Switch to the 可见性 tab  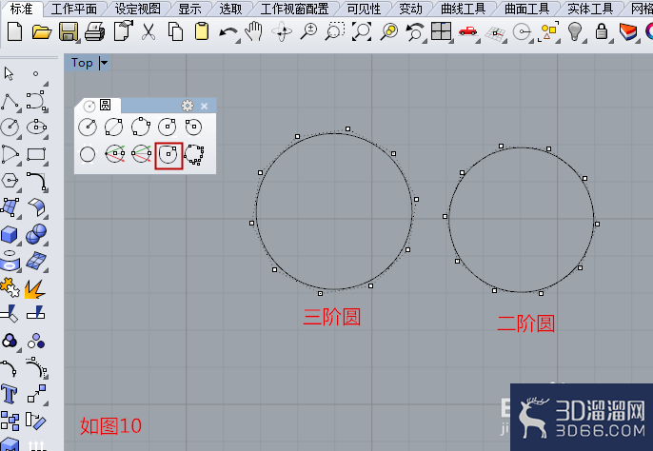pos(364,9)
